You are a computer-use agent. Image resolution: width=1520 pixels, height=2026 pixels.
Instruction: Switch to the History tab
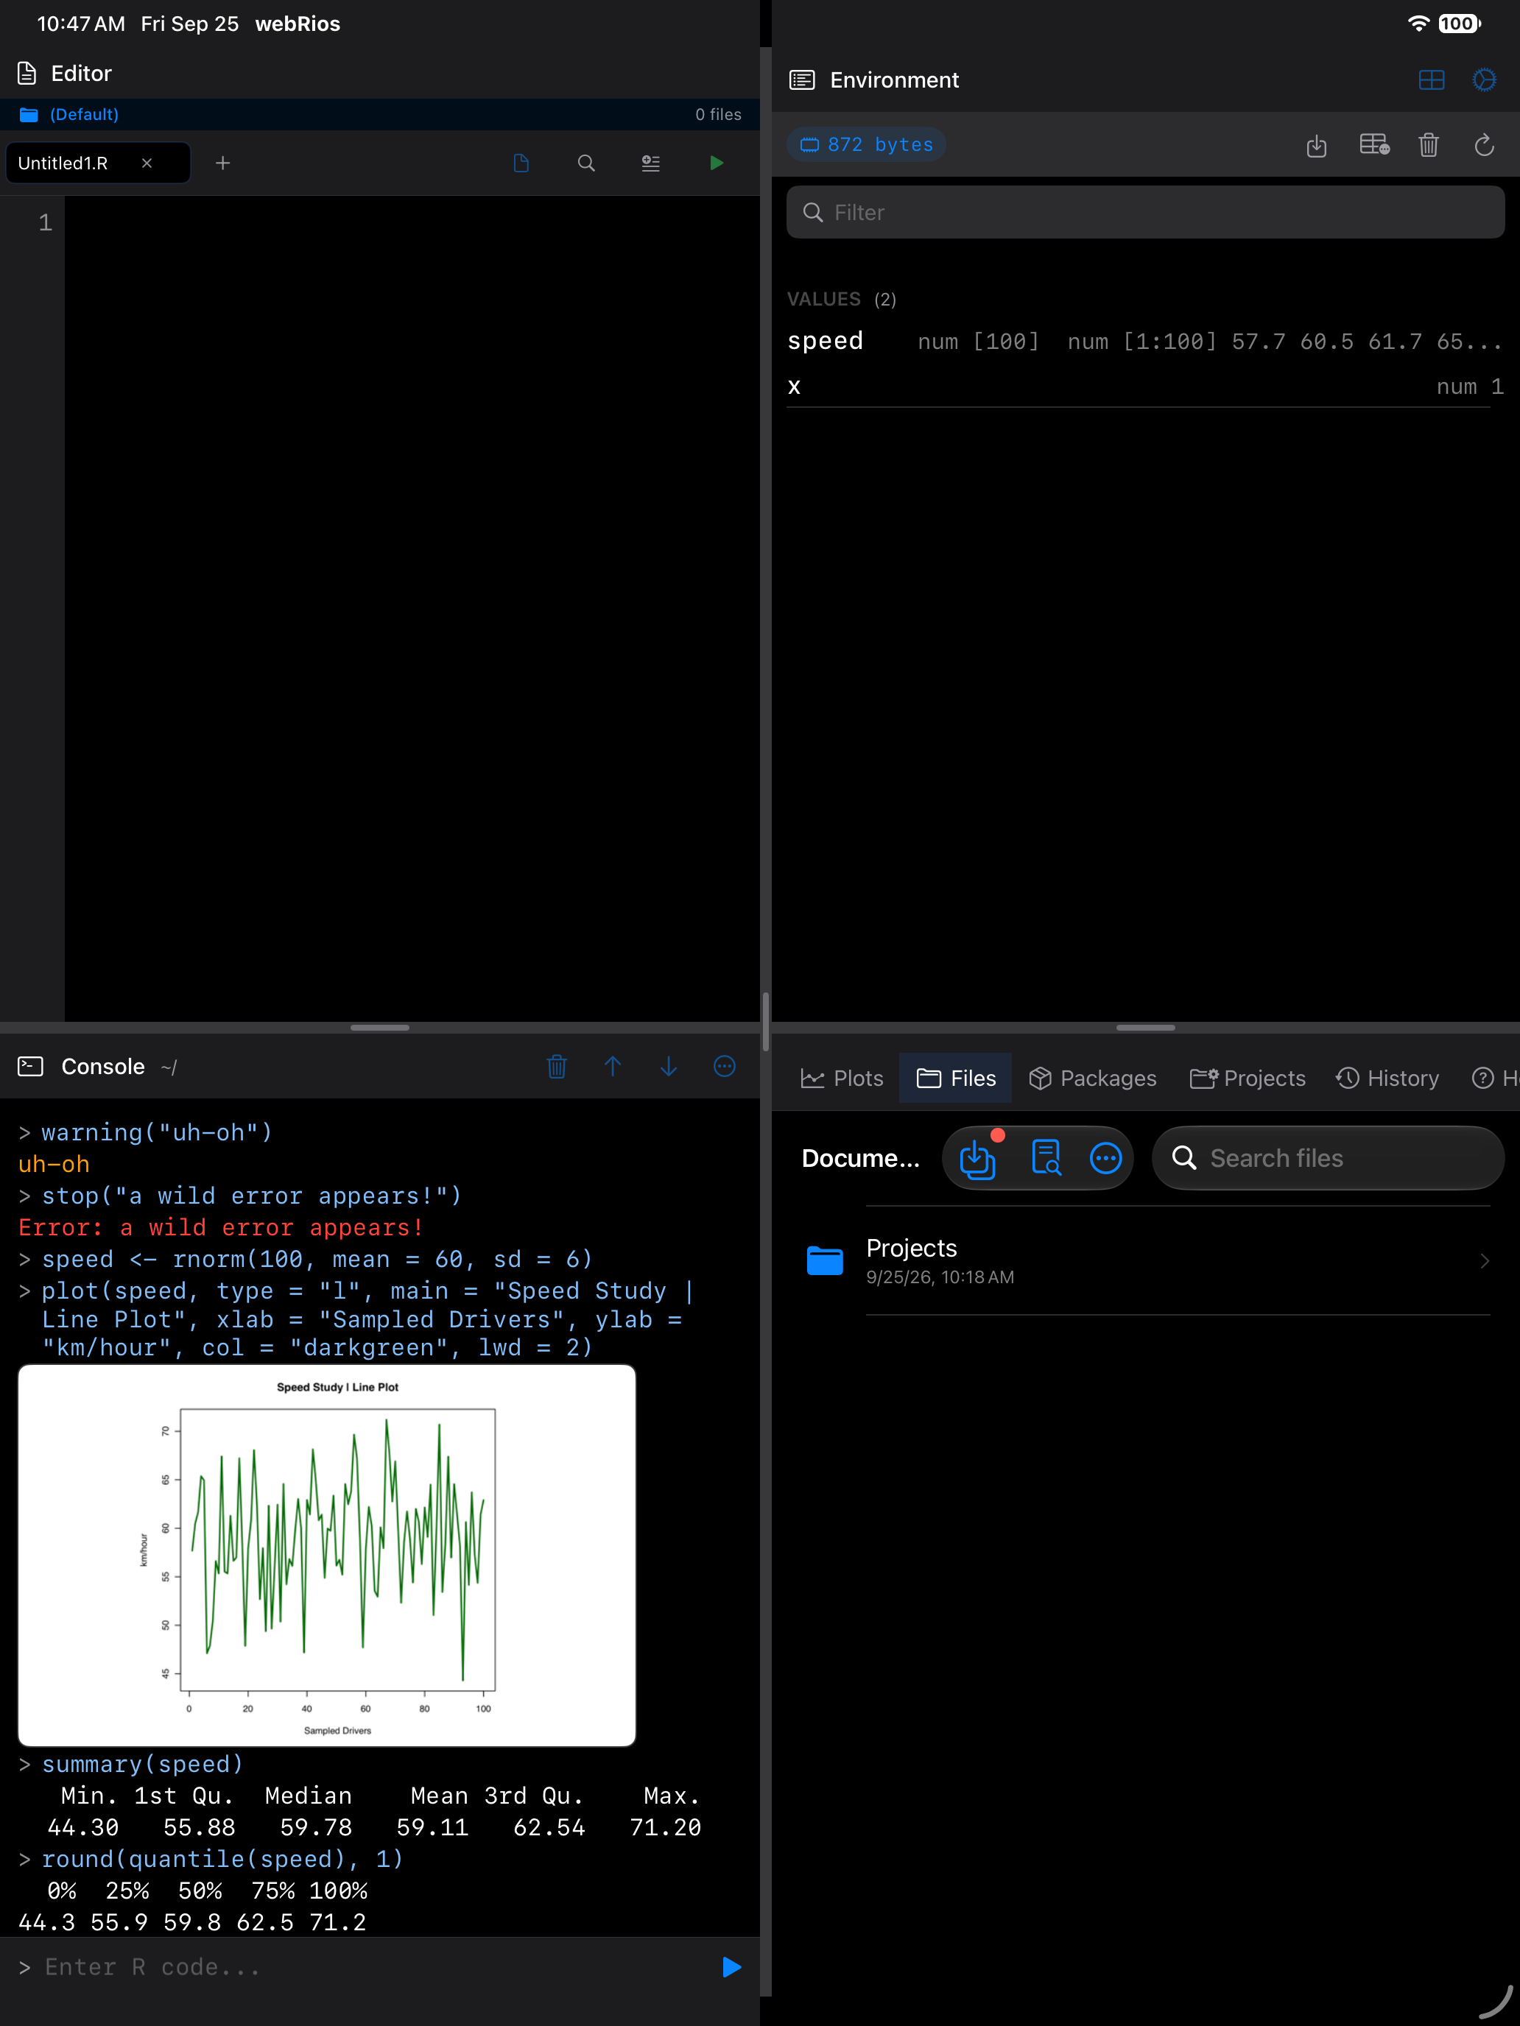coord(1387,1078)
